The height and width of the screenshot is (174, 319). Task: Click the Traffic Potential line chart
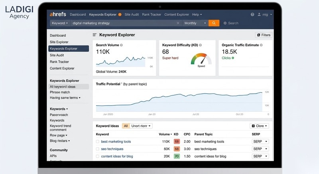(179, 101)
